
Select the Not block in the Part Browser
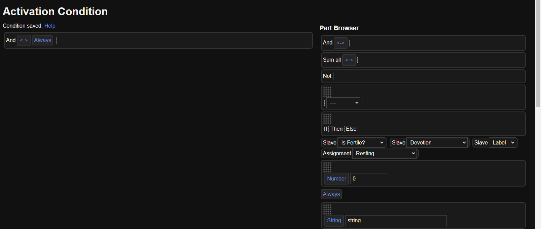click(327, 76)
